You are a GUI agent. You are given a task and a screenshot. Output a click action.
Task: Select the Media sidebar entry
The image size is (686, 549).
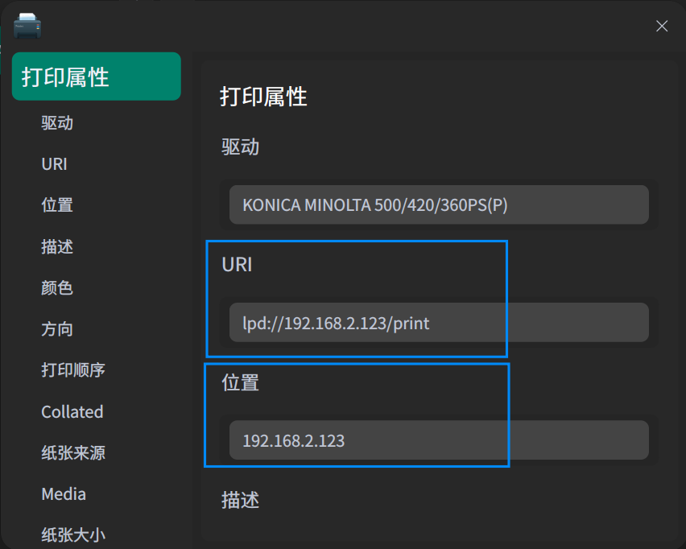click(x=64, y=494)
